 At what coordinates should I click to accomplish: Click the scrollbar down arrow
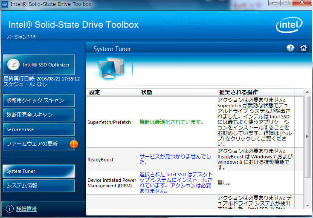pos(307,206)
